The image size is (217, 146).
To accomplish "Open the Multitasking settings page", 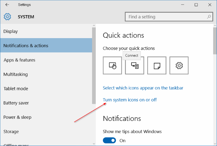I will click(15, 74).
